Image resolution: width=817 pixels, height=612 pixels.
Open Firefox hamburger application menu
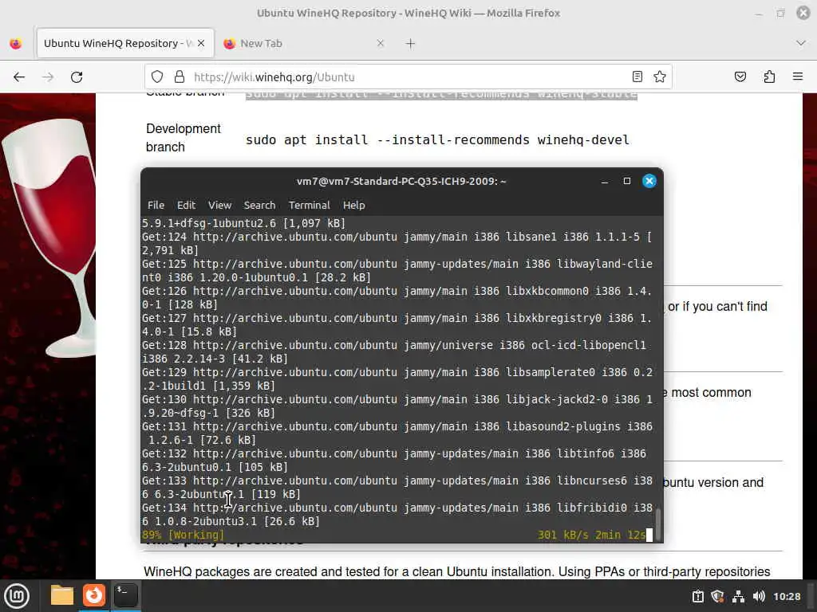pos(798,76)
